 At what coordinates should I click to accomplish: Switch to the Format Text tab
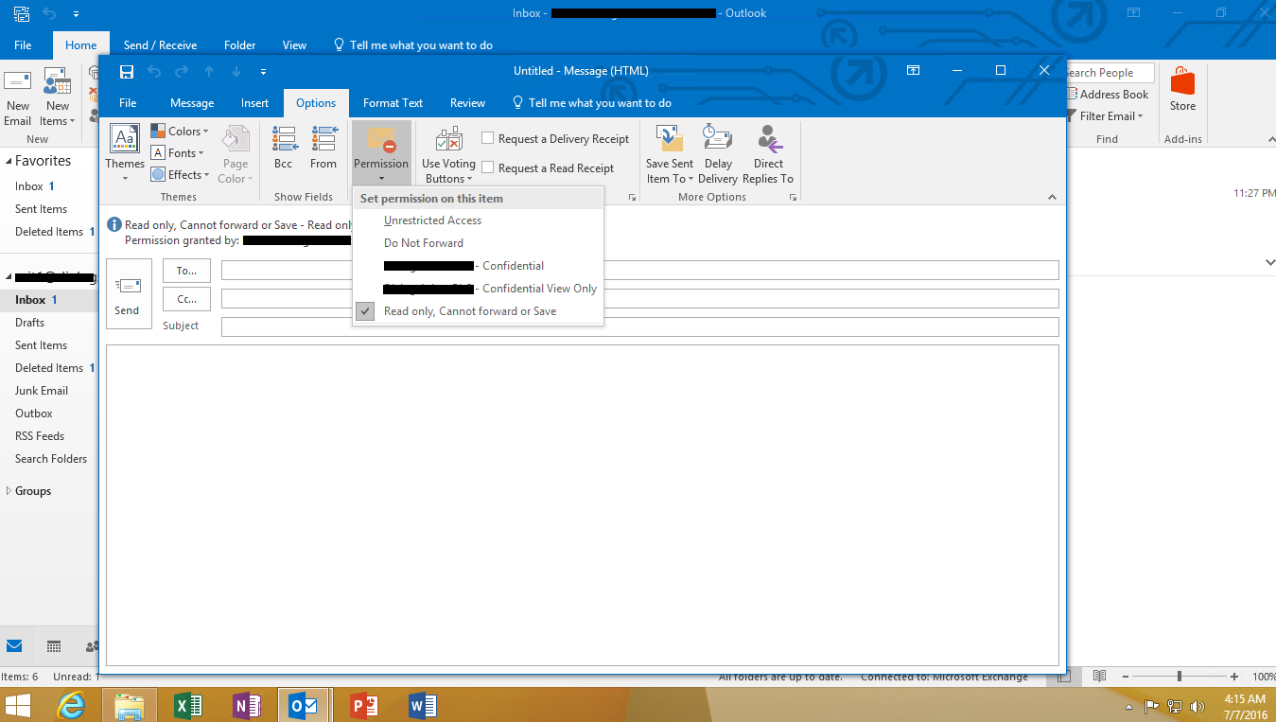[x=393, y=103]
